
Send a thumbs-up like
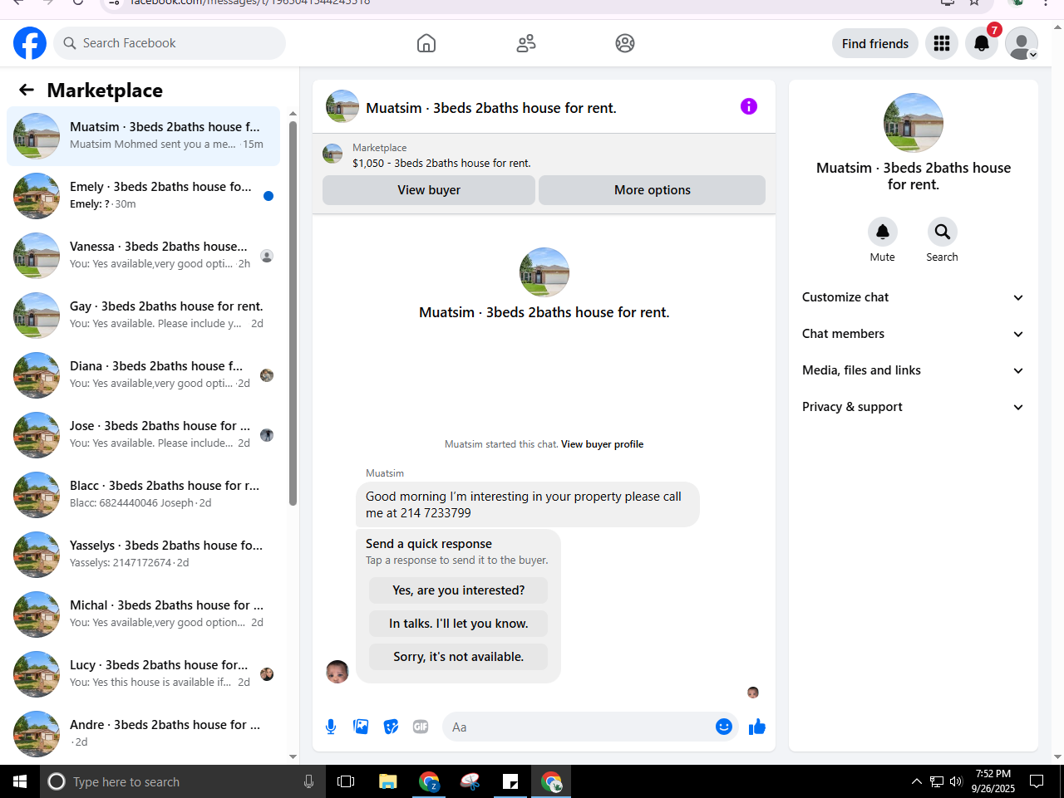757,727
